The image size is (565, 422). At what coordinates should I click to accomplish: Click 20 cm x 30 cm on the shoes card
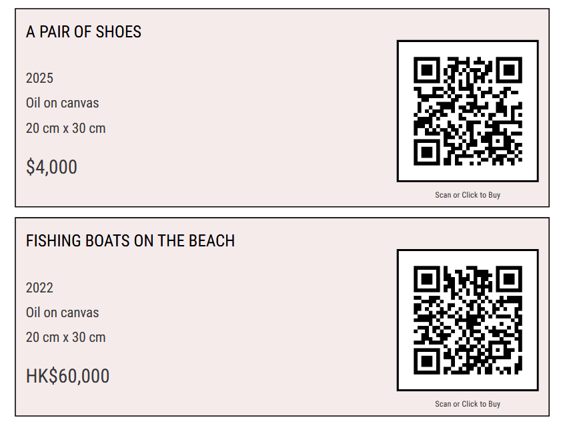tap(65, 128)
